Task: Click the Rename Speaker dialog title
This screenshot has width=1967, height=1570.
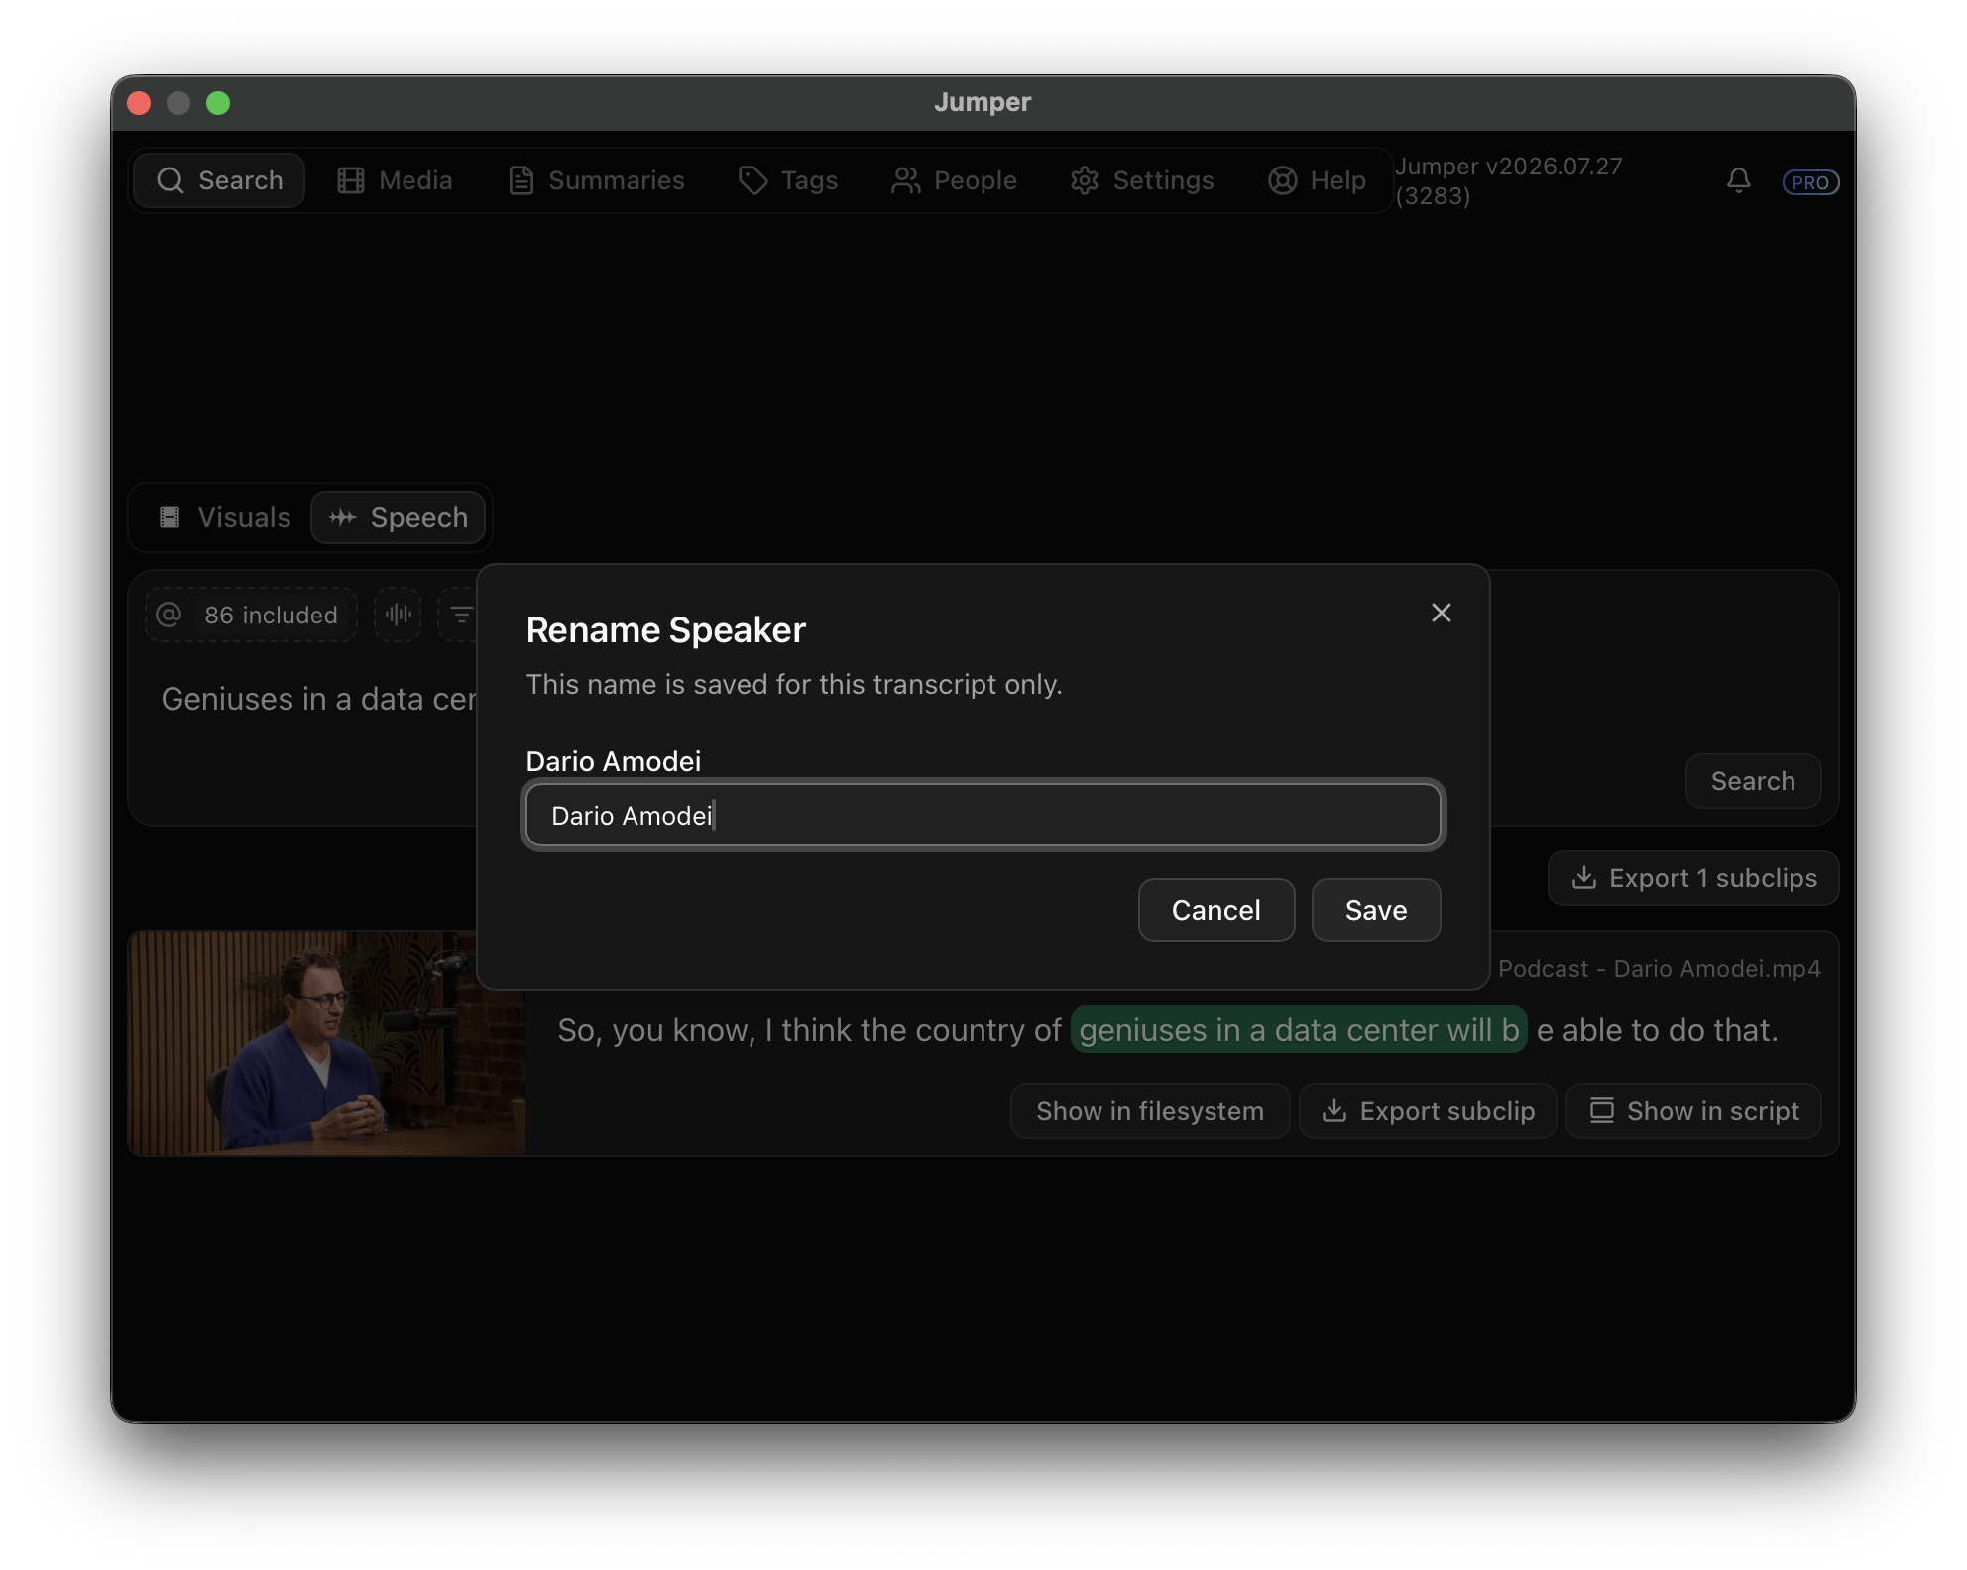Action: tap(665, 629)
